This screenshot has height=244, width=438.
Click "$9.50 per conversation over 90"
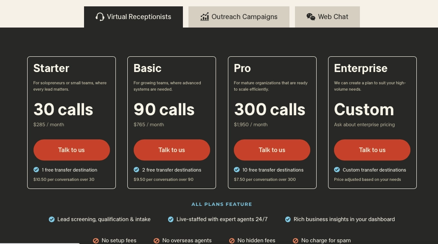(x=163, y=180)
